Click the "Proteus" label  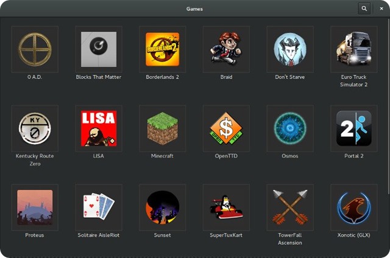coord(35,235)
